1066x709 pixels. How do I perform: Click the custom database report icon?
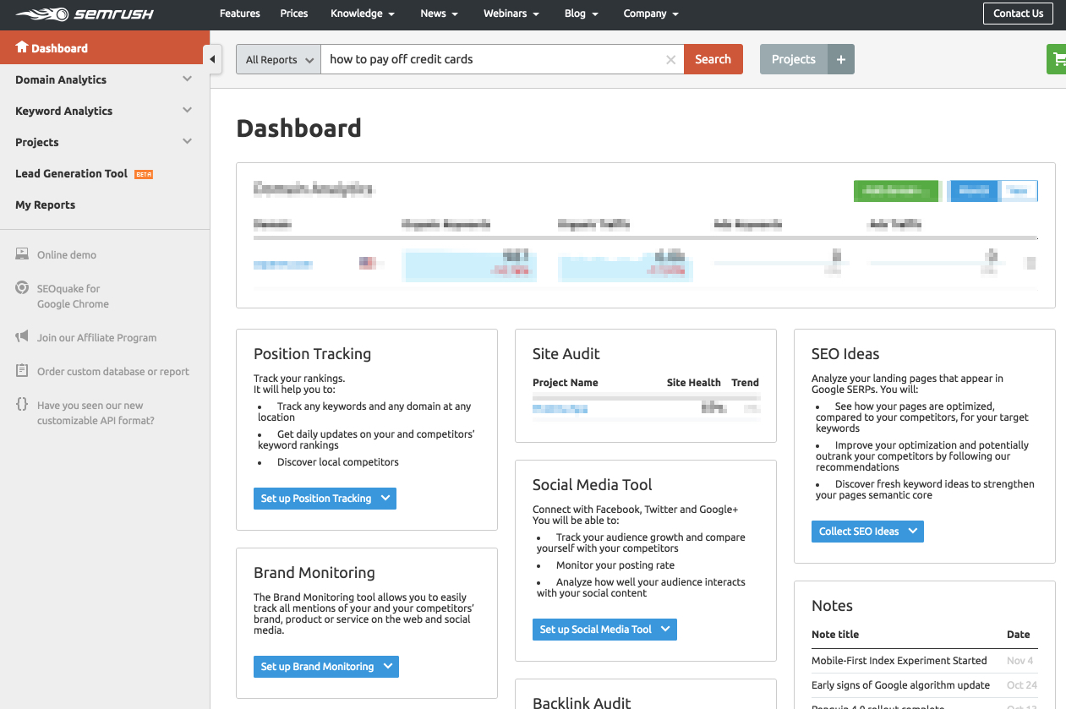(x=22, y=371)
